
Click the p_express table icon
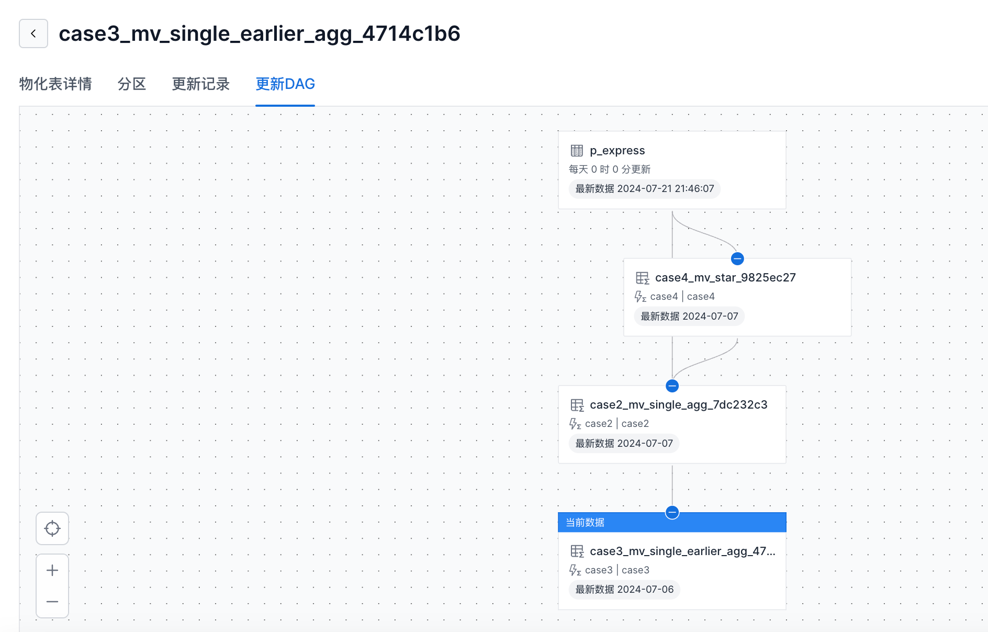point(577,151)
